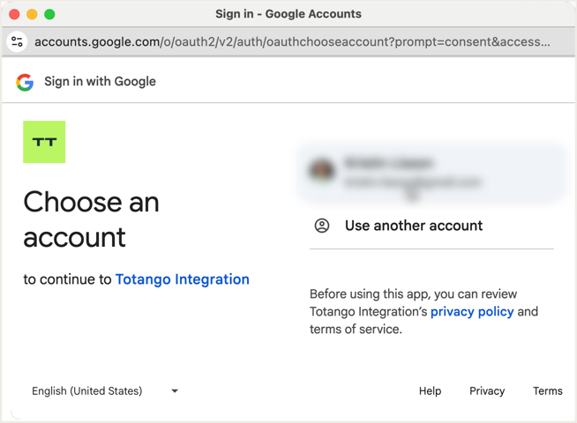Choose "Use another account" option
This screenshot has width=577, height=423.
click(414, 226)
